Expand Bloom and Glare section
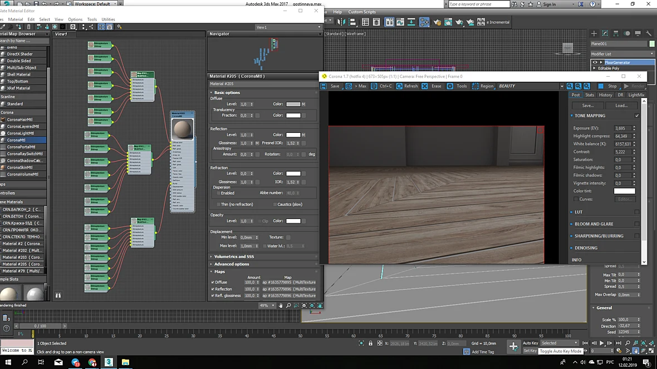 (x=571, y=225)
